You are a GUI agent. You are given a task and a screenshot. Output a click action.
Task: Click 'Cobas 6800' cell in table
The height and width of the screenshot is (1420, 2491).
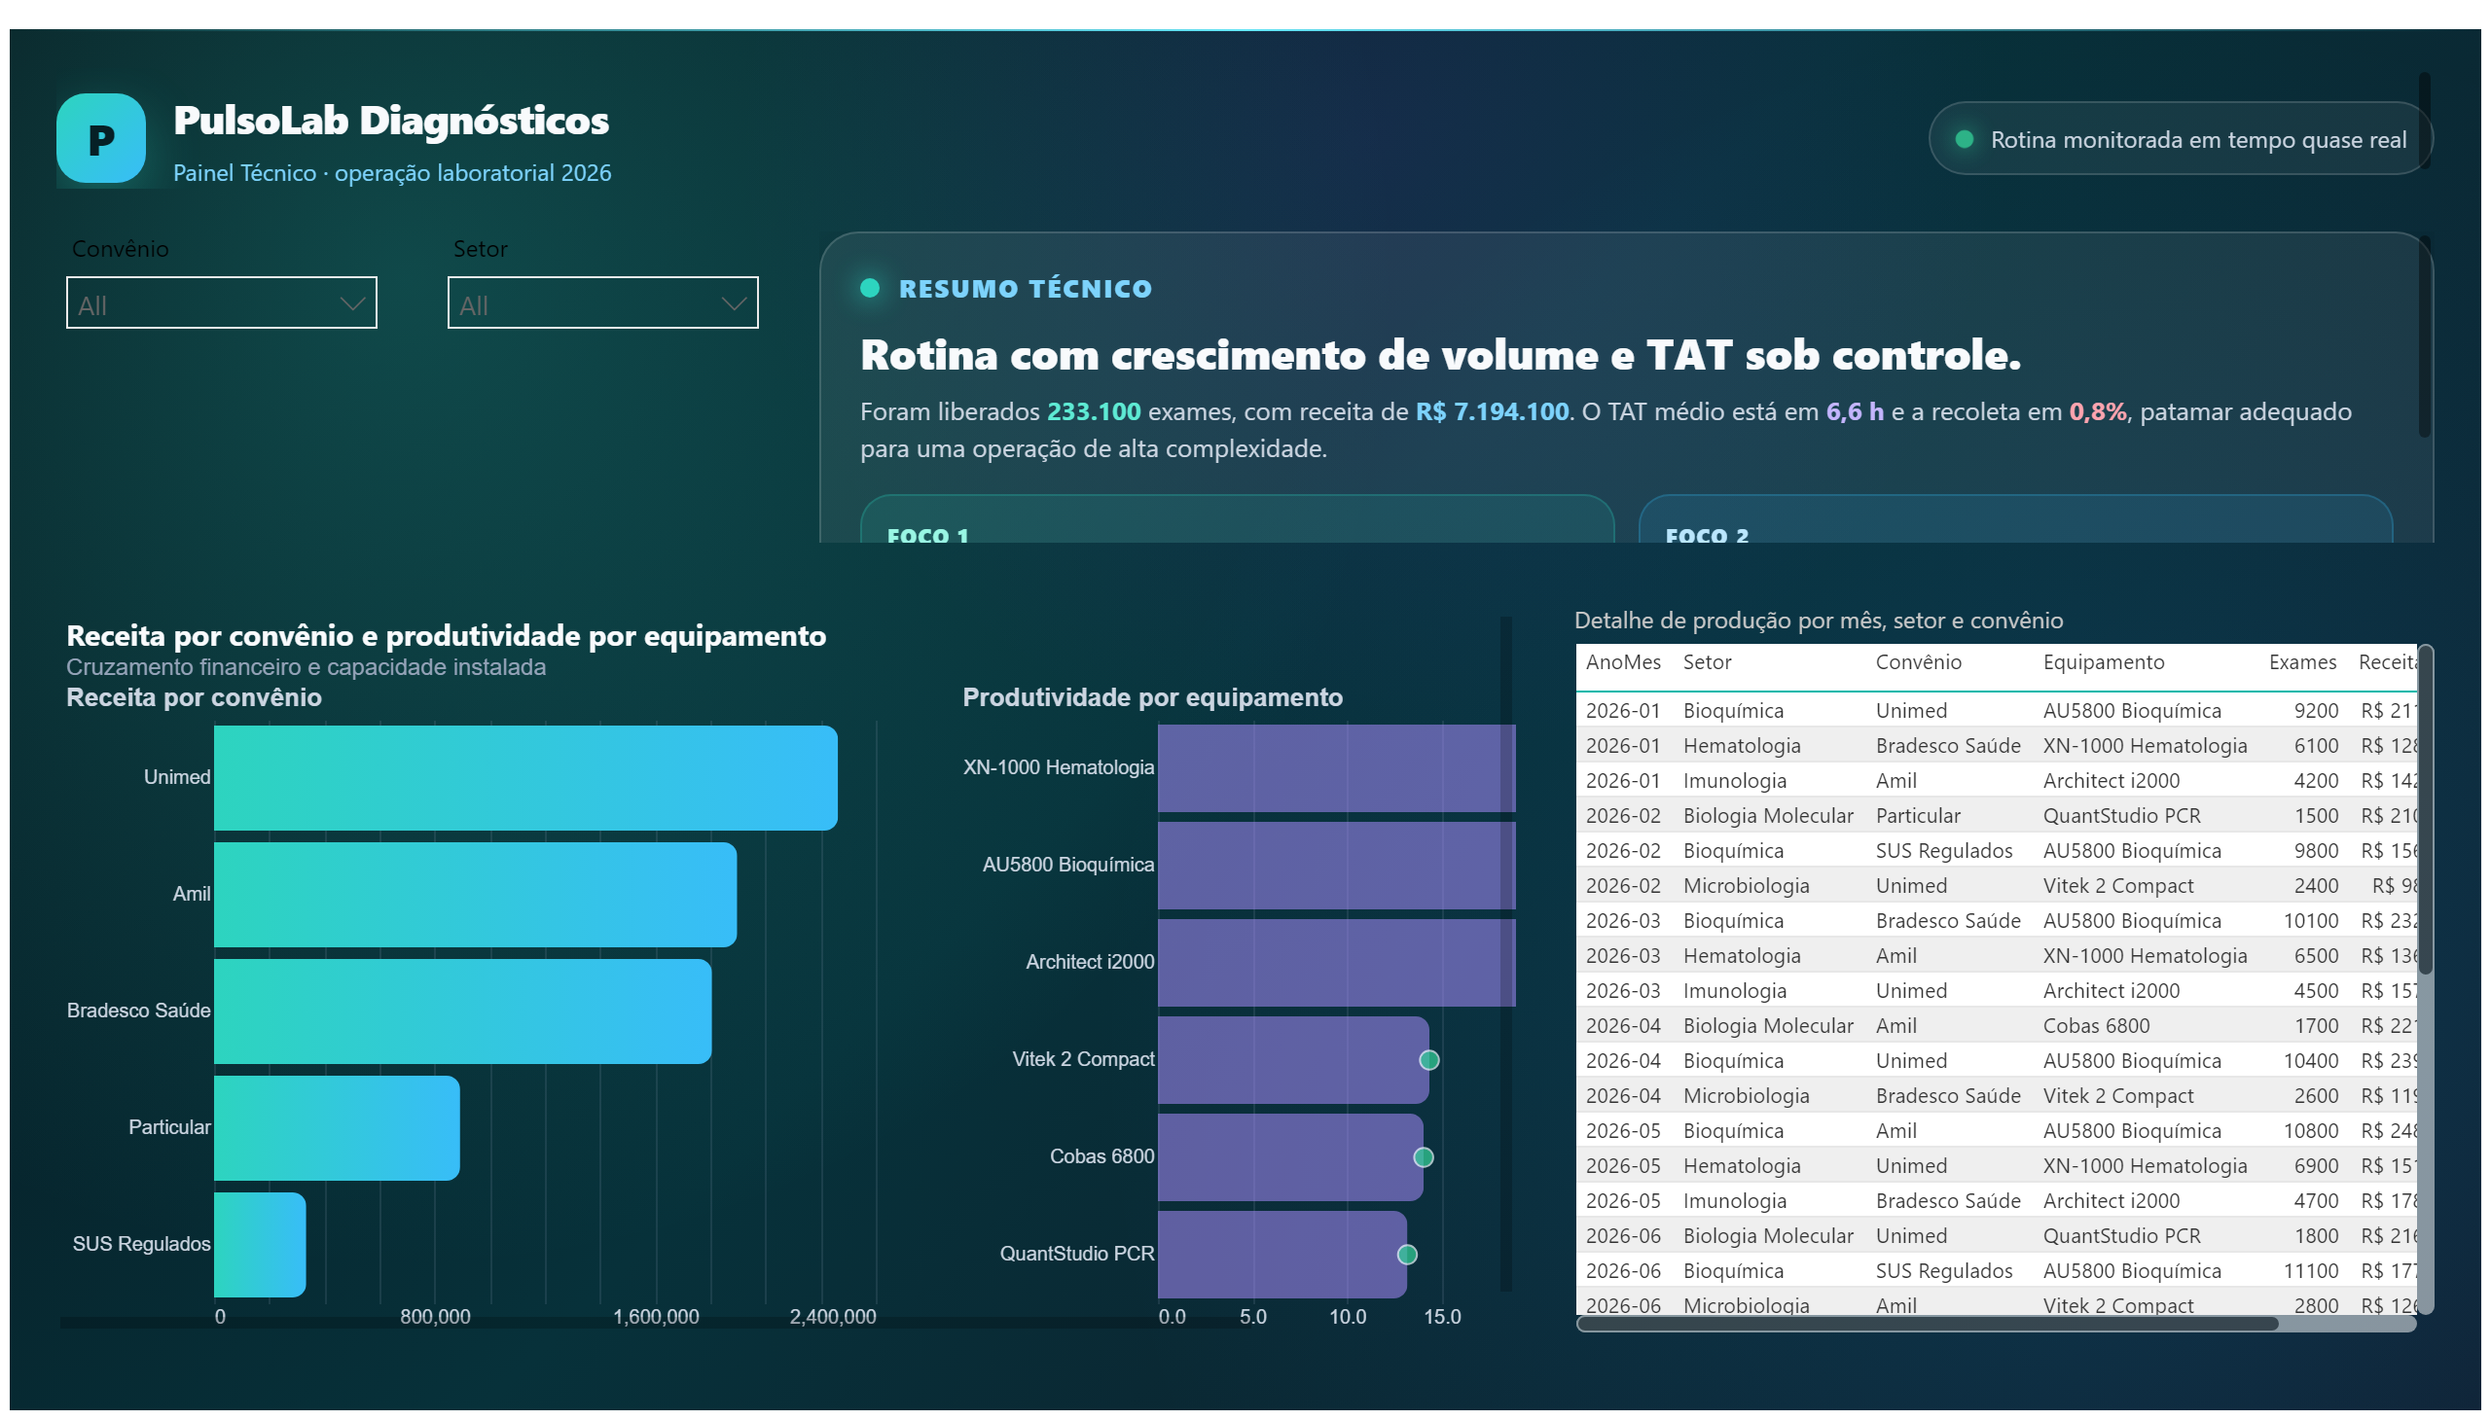click(2096, 1025)
